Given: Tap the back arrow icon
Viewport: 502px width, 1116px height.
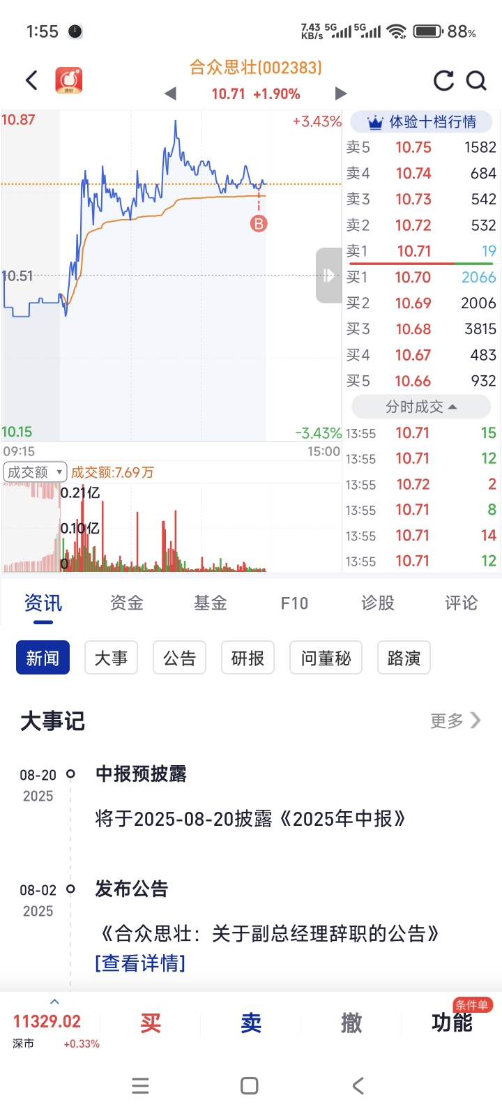Looking at the screenshot, I should (31, 80).
